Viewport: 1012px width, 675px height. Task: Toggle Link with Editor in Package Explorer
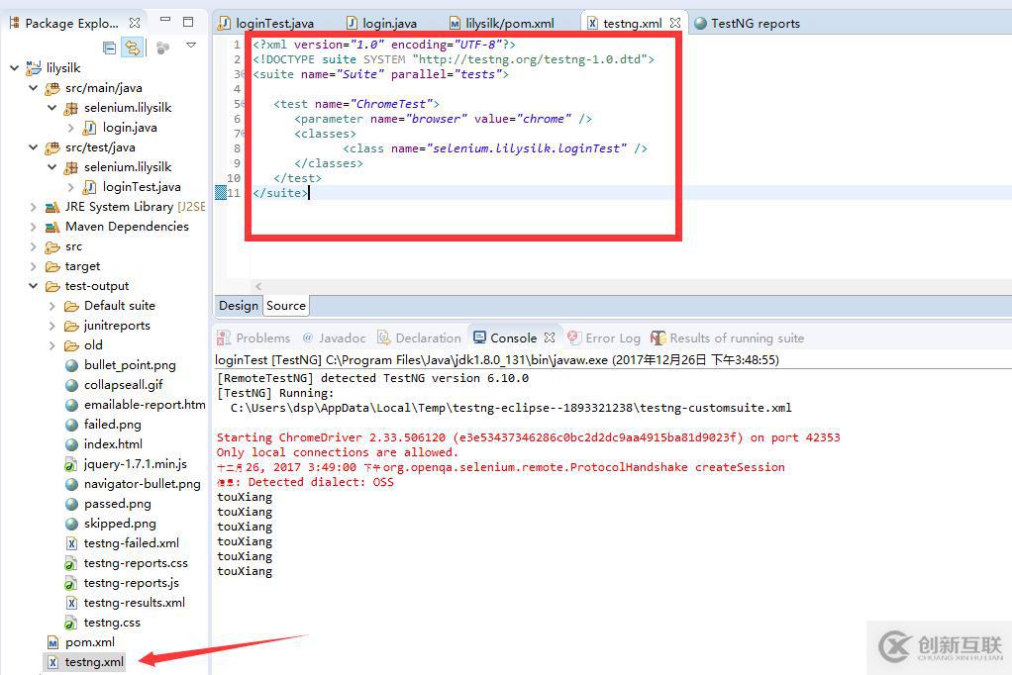coord(133,48)
